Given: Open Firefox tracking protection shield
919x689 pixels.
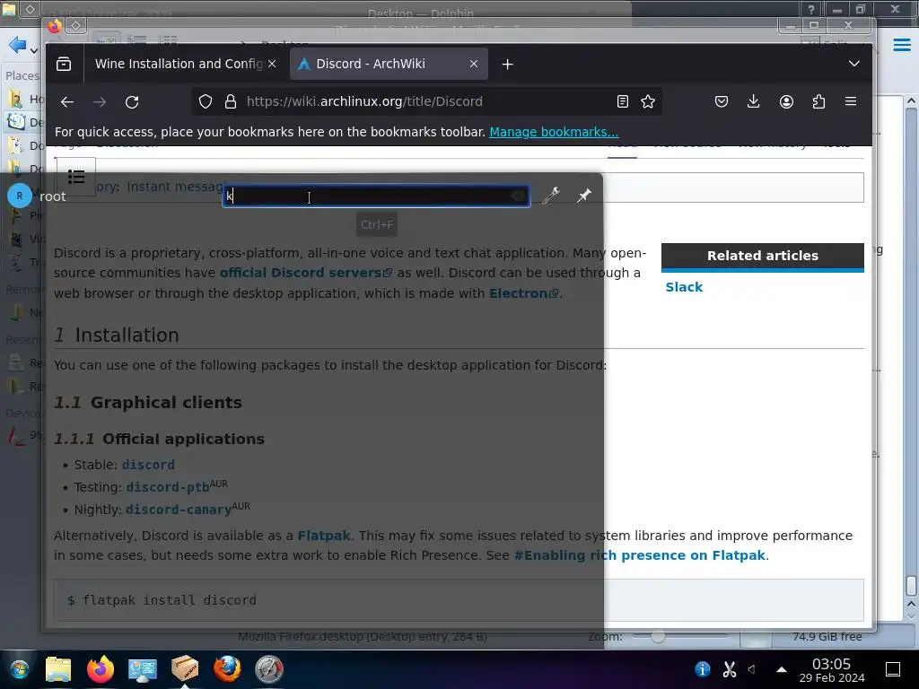Looking at the screenshot, I should click(206, 102).
